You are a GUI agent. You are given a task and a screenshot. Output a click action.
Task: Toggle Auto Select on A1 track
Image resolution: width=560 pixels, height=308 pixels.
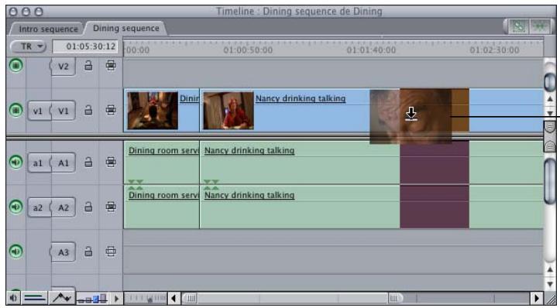pyautogui.click(x=111, y=163)
